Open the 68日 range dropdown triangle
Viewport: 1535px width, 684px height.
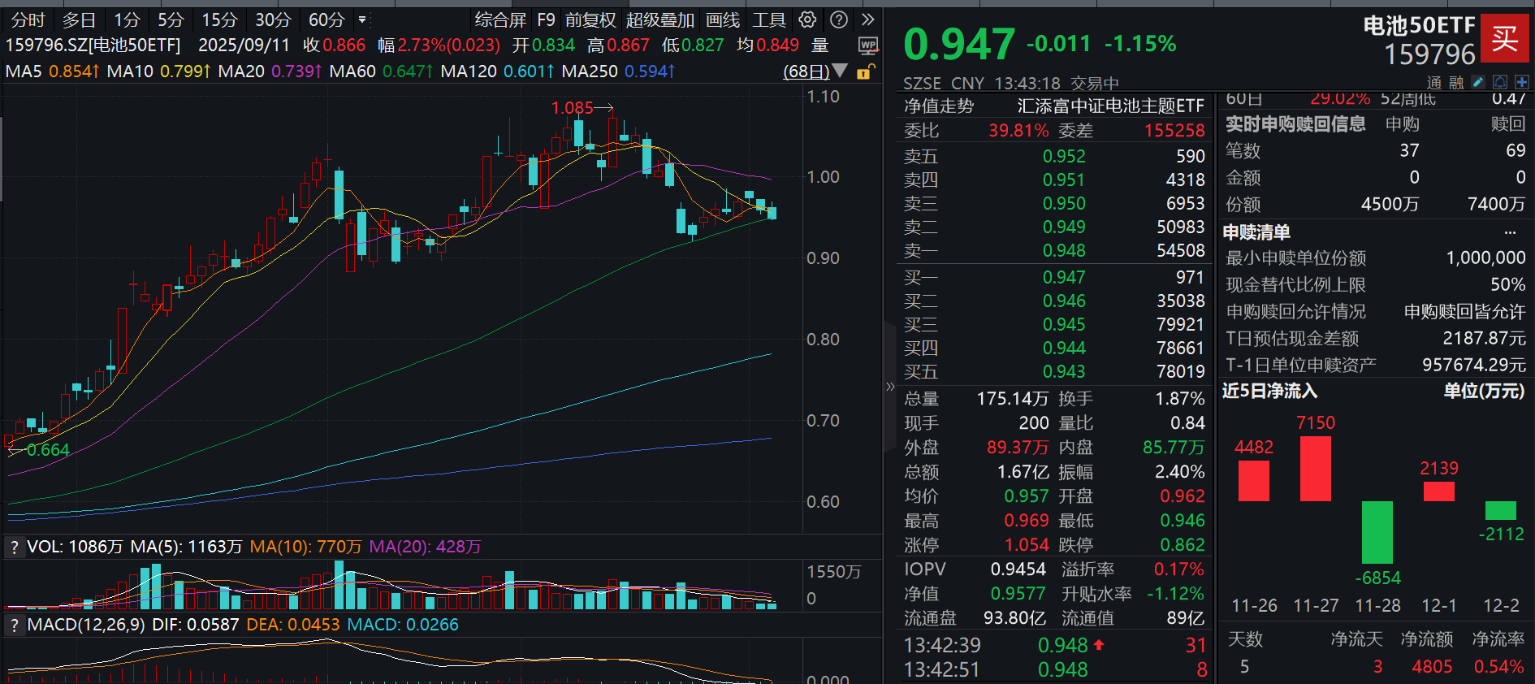pyautogui.click(x=840, y=71)
